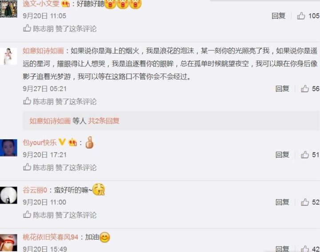Screen dimensions: 320x252
Task: Like the comment with 105 likes
Action: (301, 16)
